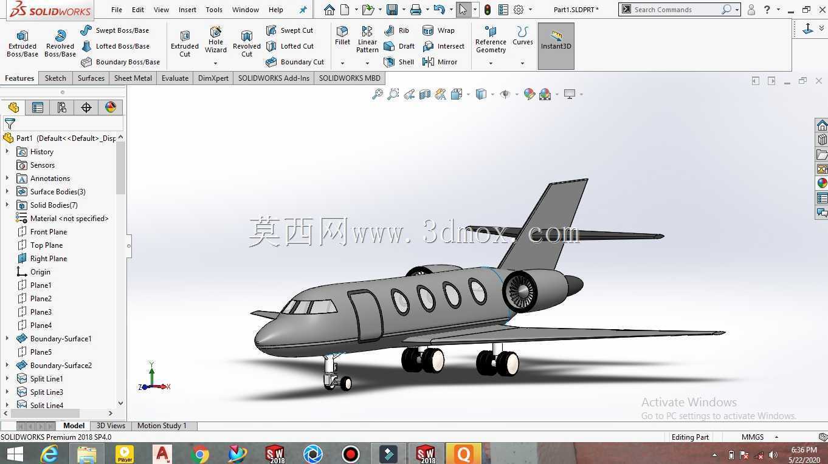The width and height of the screenshot is (828, 464).
Task: Open the Motion Study 1 tab
Action: tap(162, 426)
